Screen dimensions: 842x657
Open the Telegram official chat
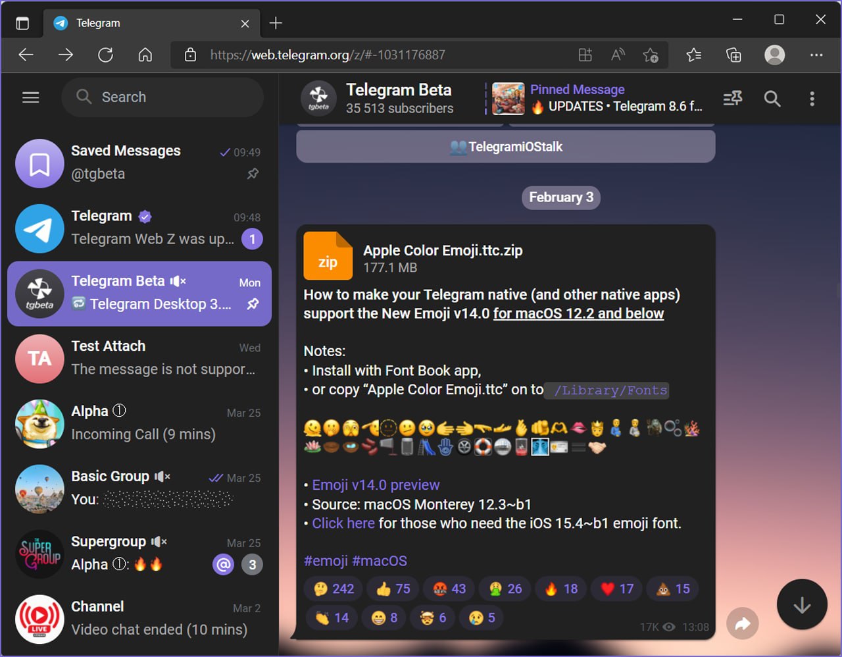139,228
